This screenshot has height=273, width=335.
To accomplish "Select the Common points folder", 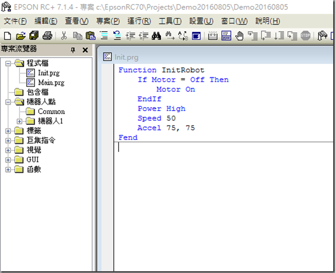I will coord(51,112).
